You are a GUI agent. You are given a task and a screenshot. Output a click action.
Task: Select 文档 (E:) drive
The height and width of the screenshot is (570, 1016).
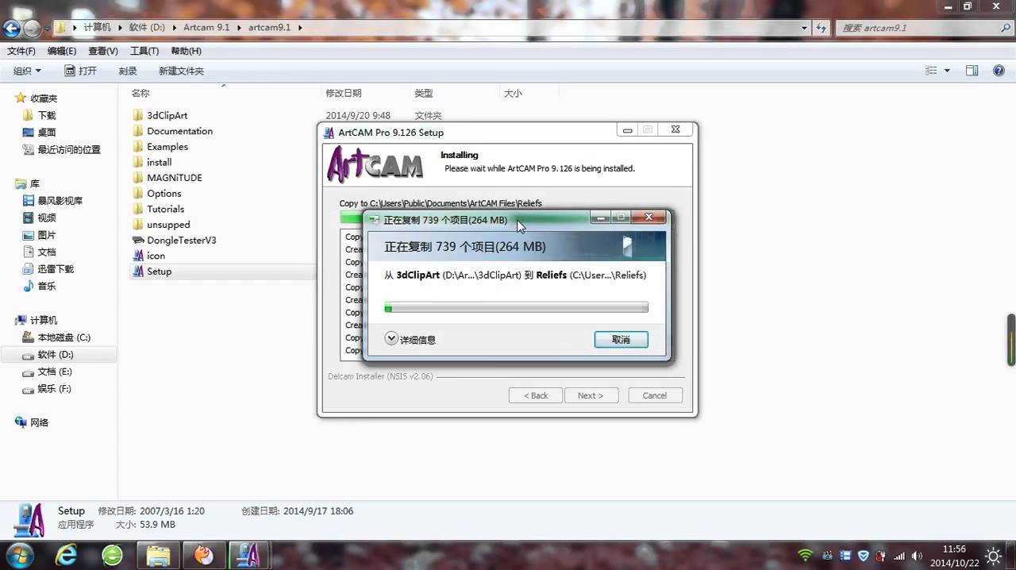coord(55,372)
